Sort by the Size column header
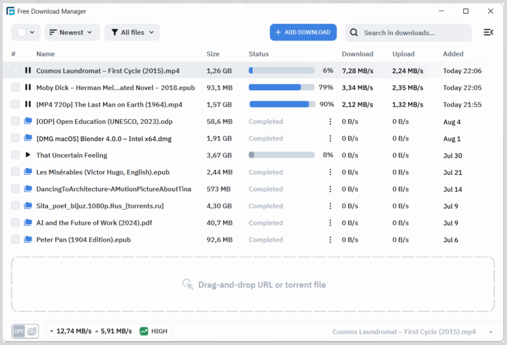This screenshot has width=507, height=345. point(213,54)
